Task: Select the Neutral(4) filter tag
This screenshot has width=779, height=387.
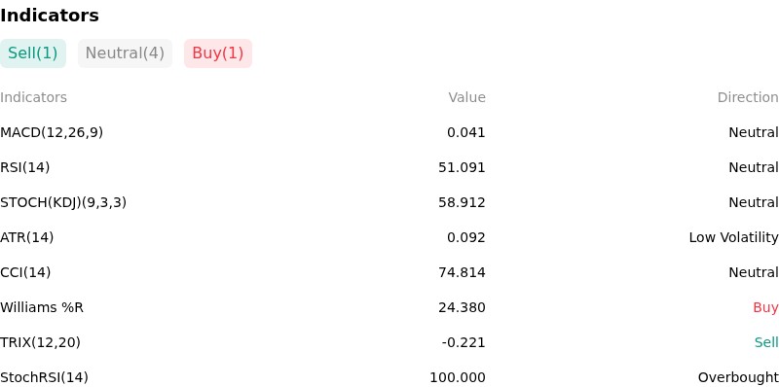Action: point(125,53)
